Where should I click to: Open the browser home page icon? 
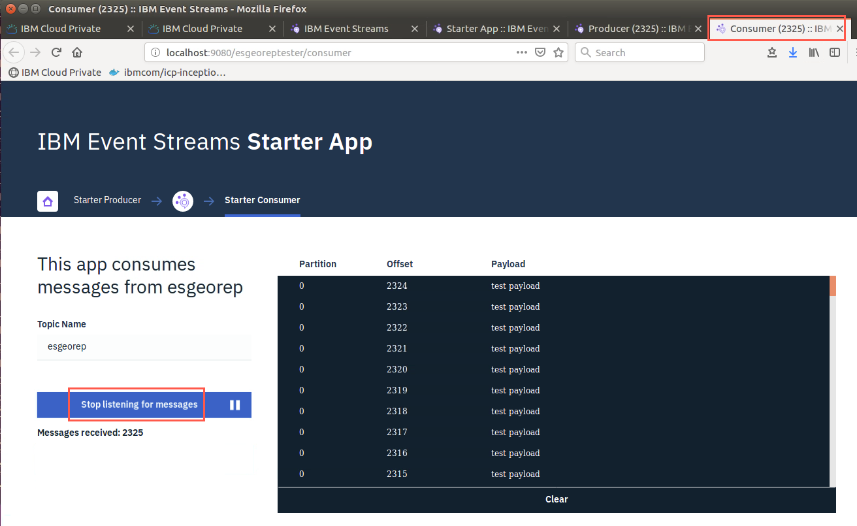pyautogui.click(x=77, y=52)
